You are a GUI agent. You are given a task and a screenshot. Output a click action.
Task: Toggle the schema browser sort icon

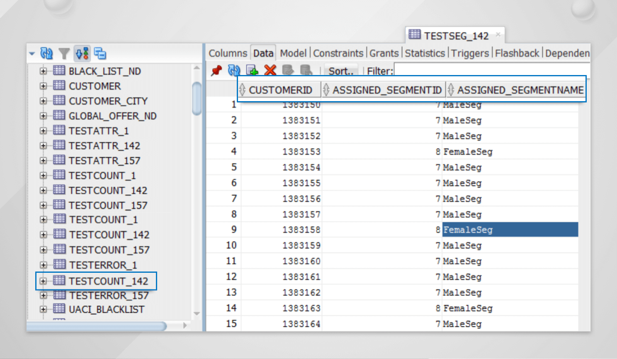[x=82, y=53]
